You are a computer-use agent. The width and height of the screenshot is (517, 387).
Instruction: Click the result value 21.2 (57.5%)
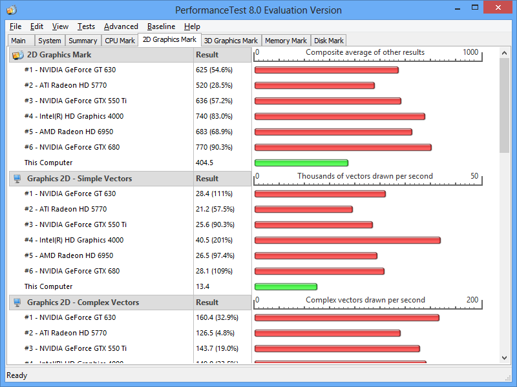(215, 209)
